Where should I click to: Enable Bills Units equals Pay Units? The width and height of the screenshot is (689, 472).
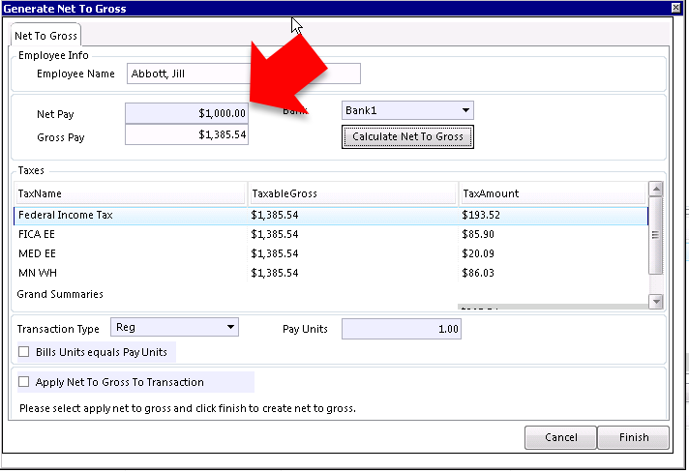[x=24, y=352]
